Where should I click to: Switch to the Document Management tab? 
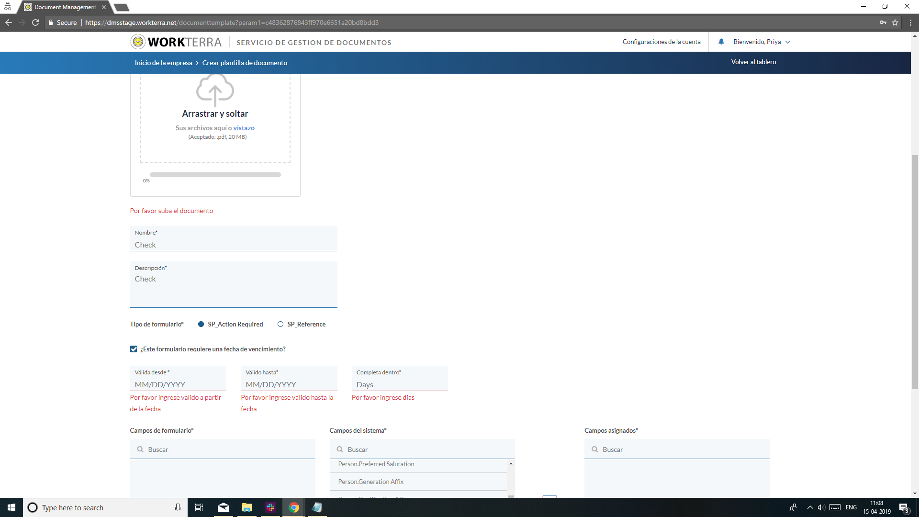tap(65, 7)
